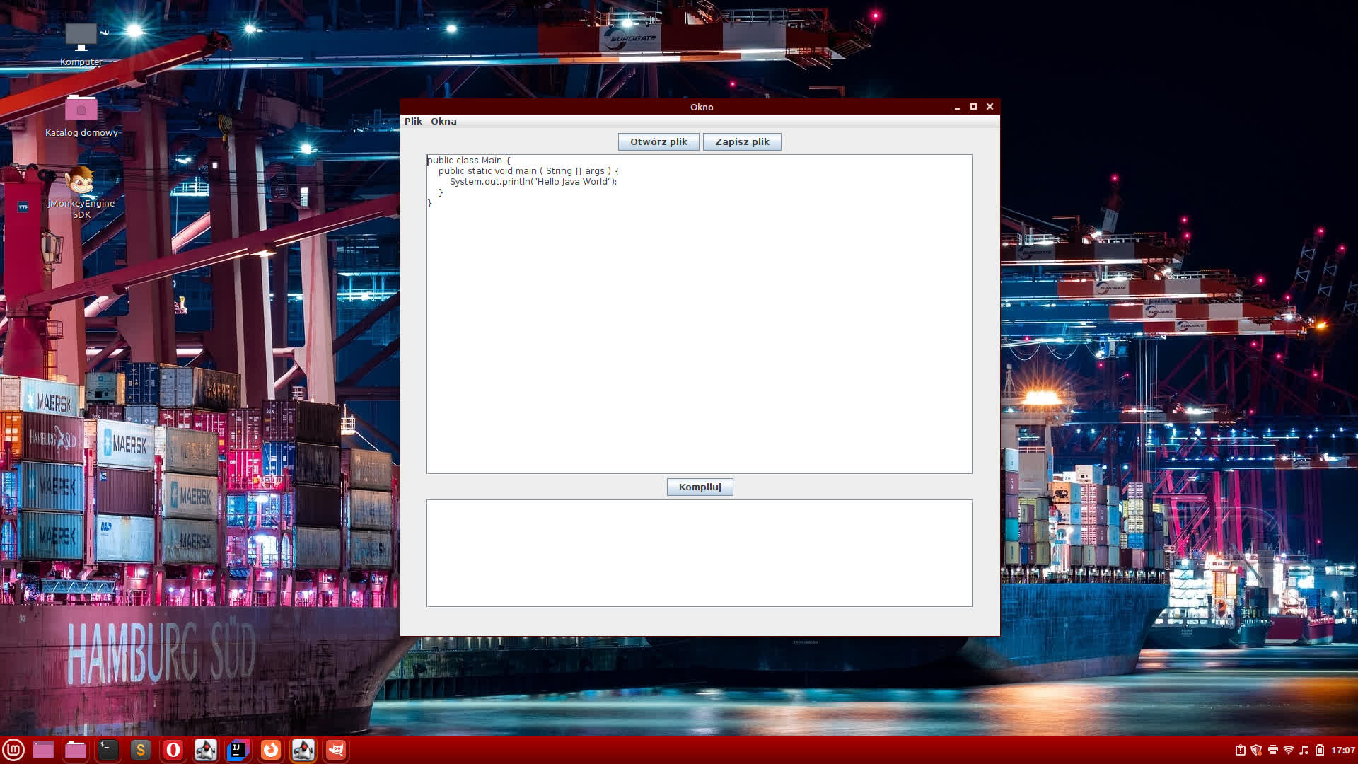The height and width of the screenshot is (764, 1358).
Task: Open GIMP from the taskbar
Action: point(336,750)
